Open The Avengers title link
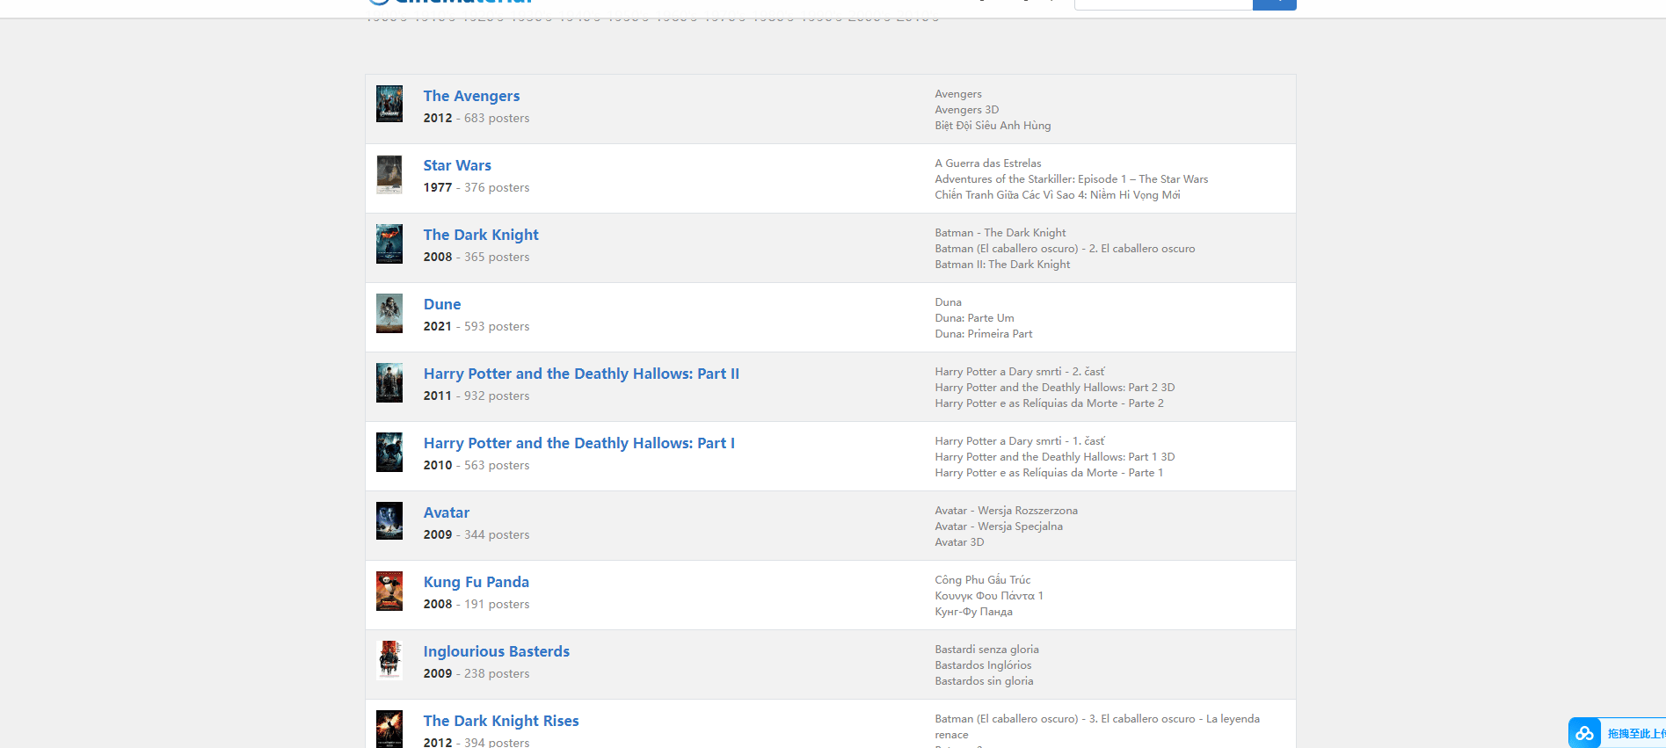 pos(471,96)
